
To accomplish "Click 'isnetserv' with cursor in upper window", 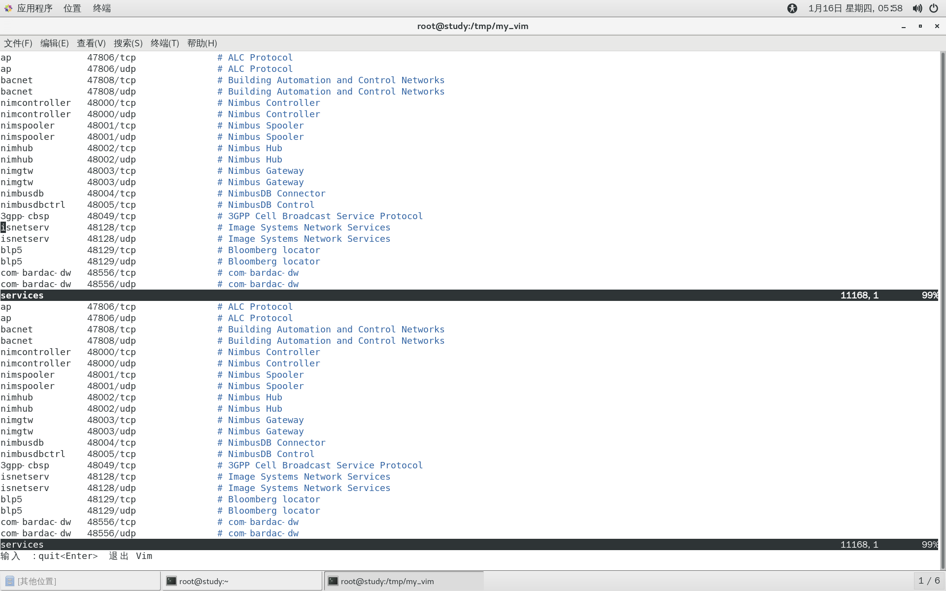I will click(25, 228).
